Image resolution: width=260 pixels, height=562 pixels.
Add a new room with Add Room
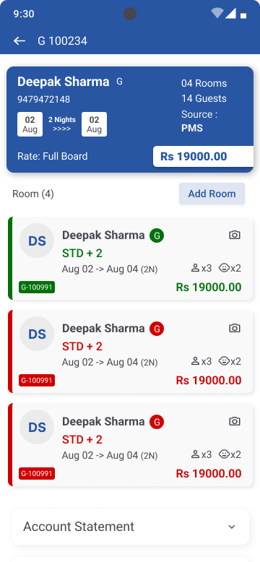point(212,194)
